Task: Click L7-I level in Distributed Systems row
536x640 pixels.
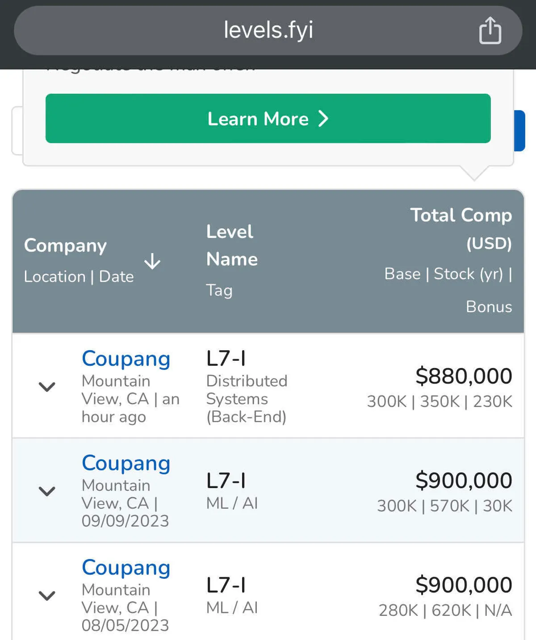Action: pyautogui.click(x=226, y=359)
